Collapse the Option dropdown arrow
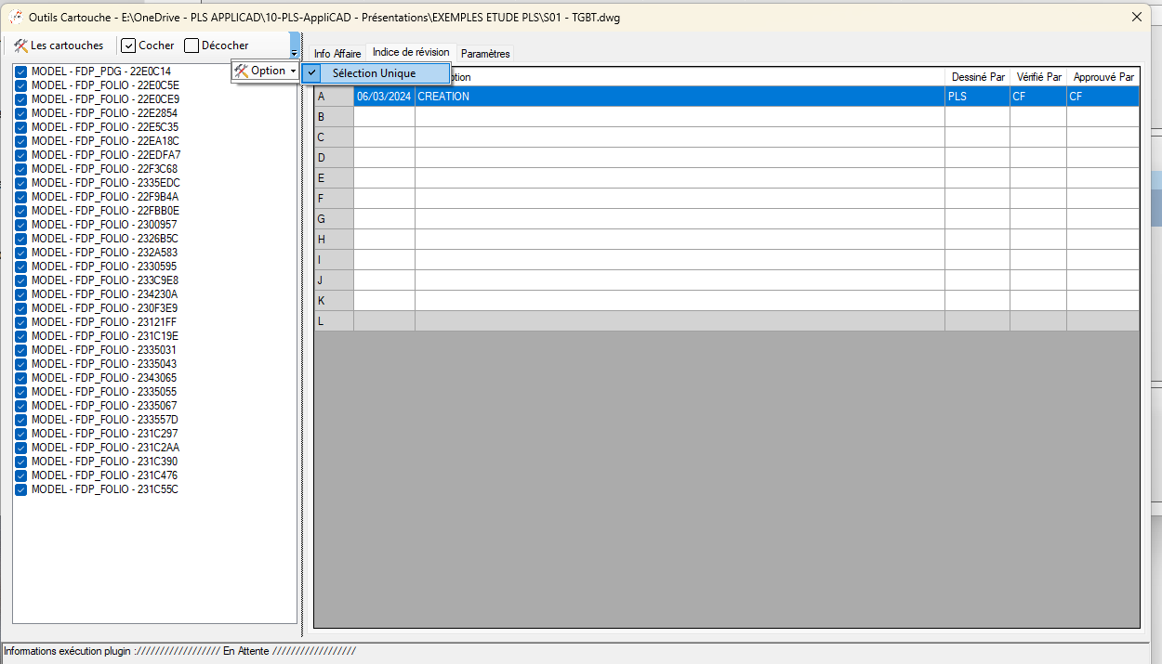The width and height of the screenshot is (1162, 664). (x=293, y=72)
